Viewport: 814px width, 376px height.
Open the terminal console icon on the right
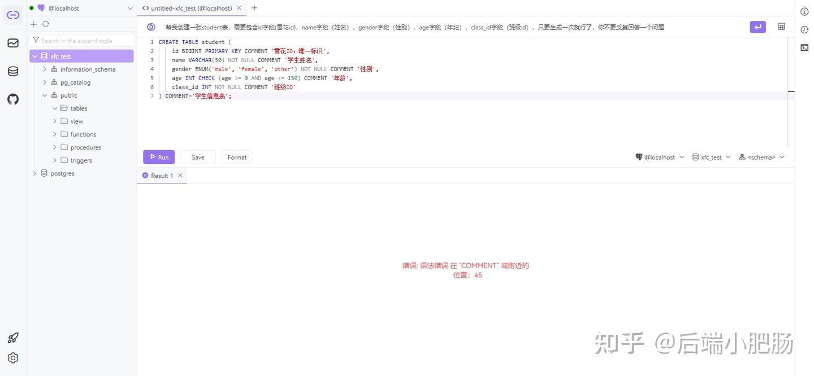[x=804, y=47]
